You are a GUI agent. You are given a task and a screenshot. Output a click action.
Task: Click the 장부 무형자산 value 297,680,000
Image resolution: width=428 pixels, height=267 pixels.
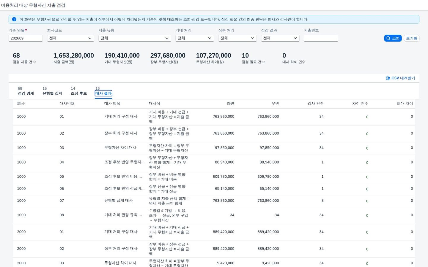coord(168,55)
